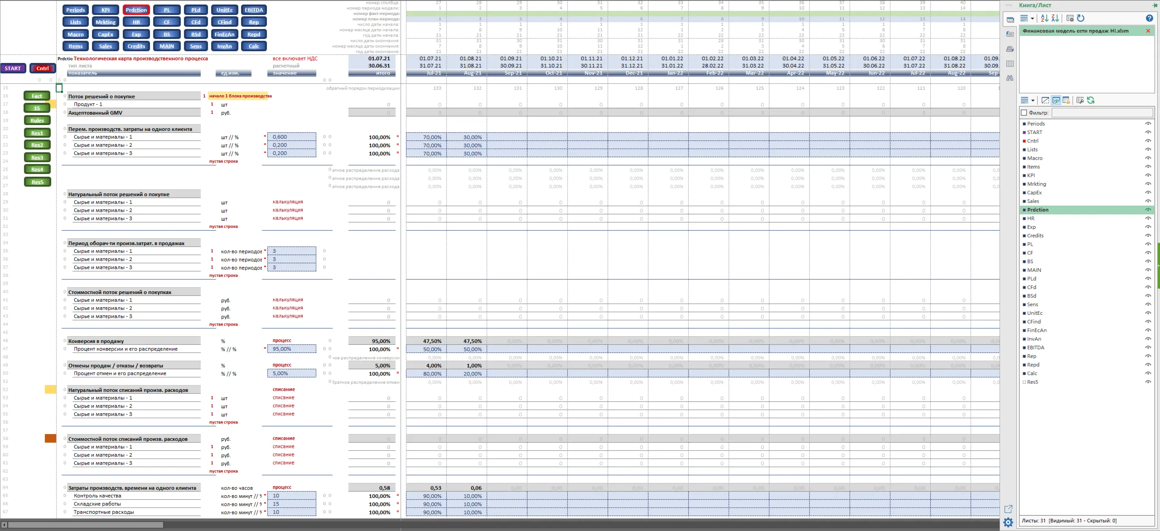Sort the workbook list Z to A

coord(1055,18)
